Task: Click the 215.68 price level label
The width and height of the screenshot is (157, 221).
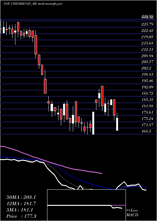Action: coord(147,43)
